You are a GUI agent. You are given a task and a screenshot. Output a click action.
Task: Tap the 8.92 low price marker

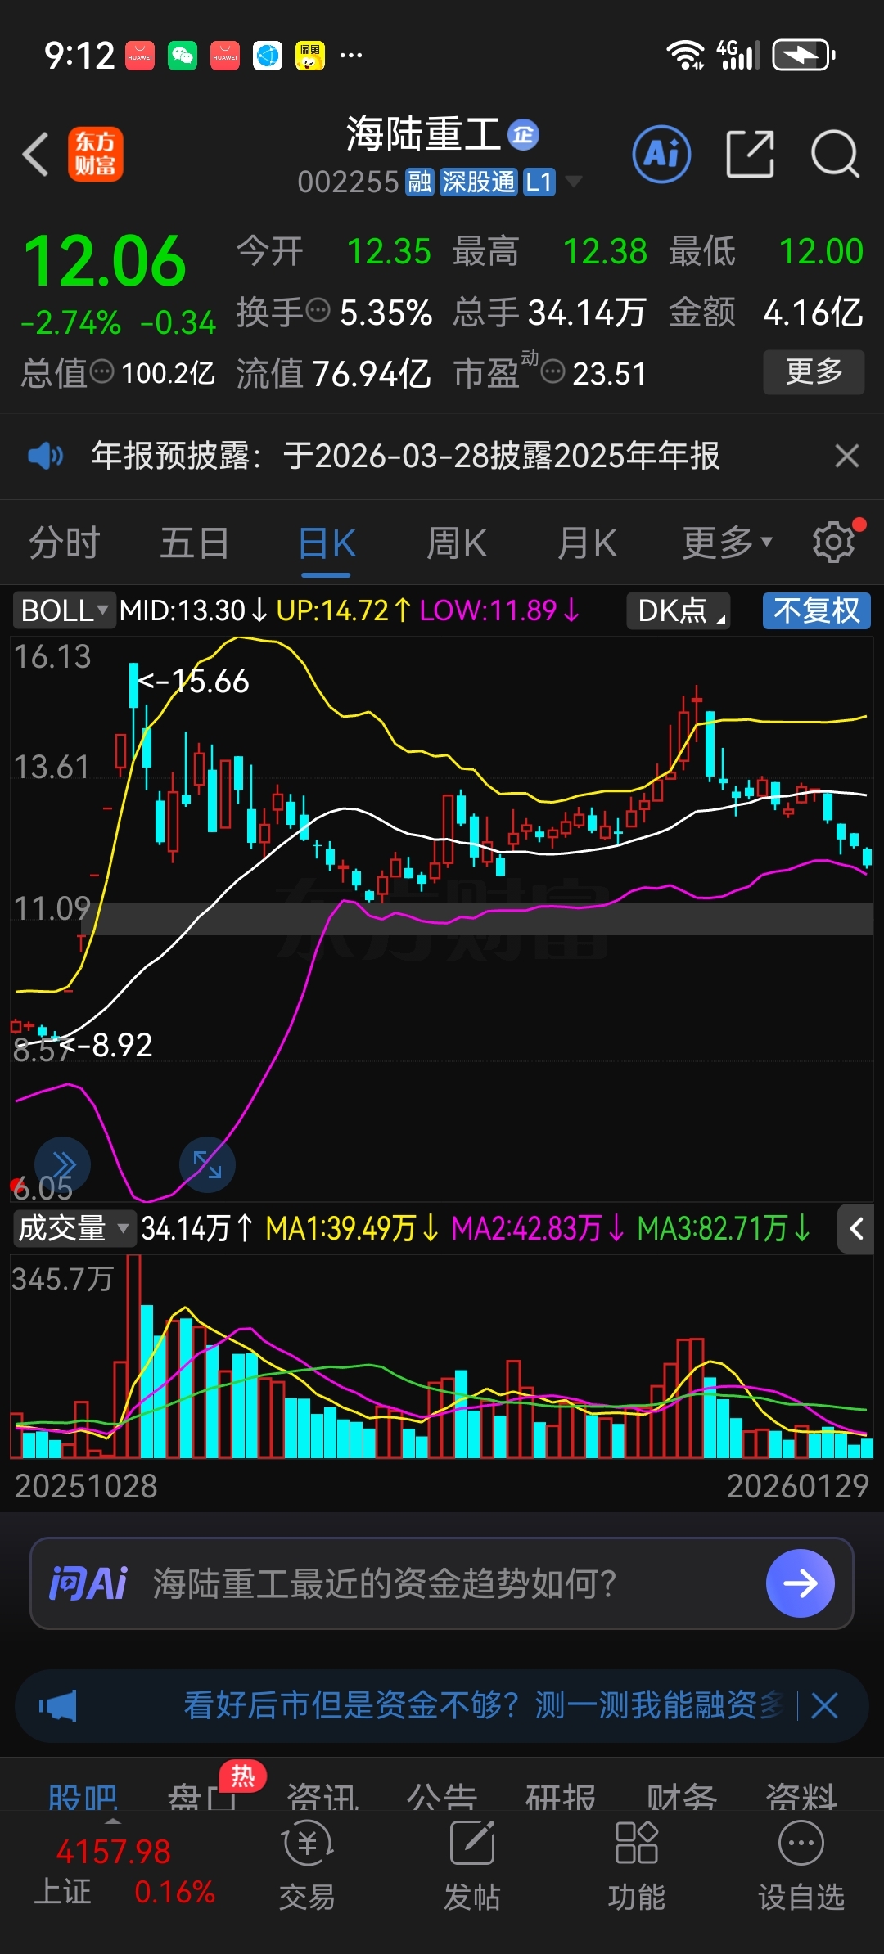coord(106,1045)
